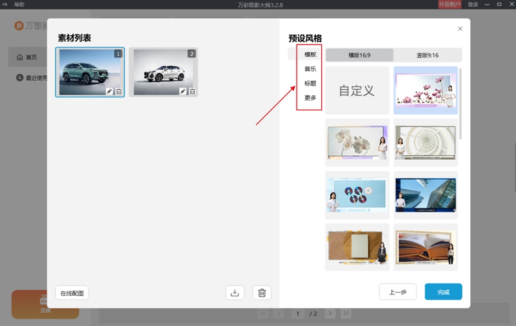Image resolution: width=516 pixels, height=326 pixels.
Task: Open 最近使用 recent in main window sidebar
Action: tap(32, 78)
